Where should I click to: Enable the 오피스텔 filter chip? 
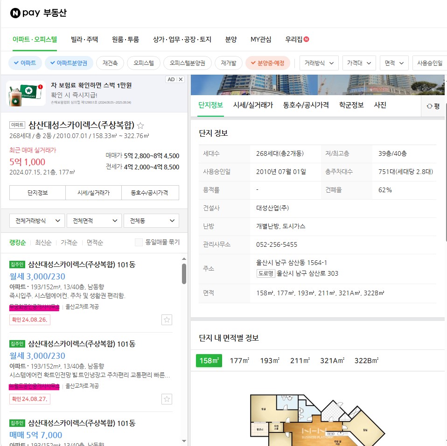[144, 63]
